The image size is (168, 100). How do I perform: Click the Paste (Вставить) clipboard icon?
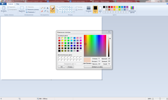pyautogui.click(x=4, y=8)
